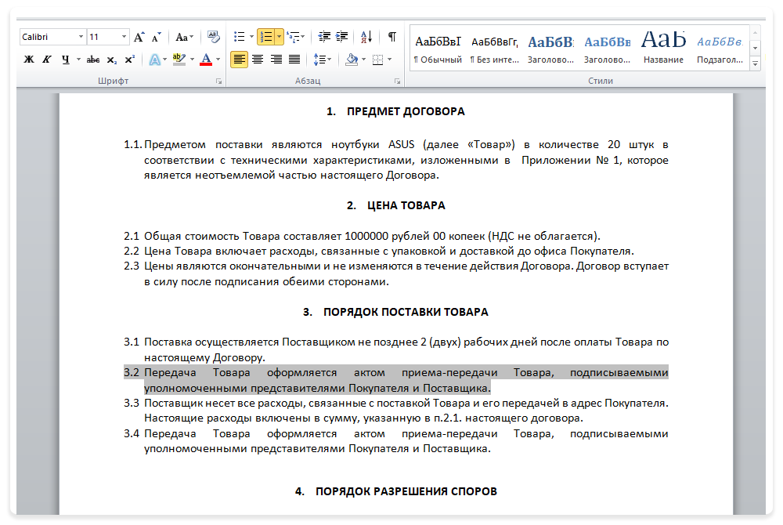Screen dimensions: 783x525
Task: Click the red Font Color swatch
Action: click(205, 60)
